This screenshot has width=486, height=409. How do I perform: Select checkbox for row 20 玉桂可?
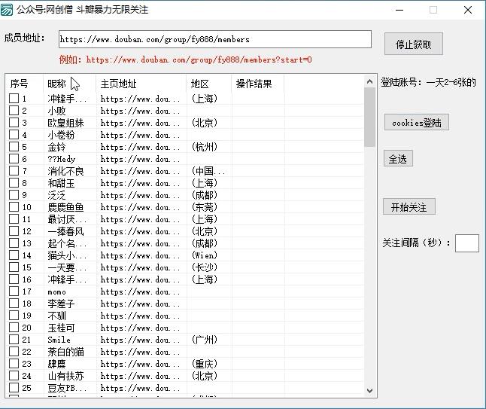coord(14,328)
